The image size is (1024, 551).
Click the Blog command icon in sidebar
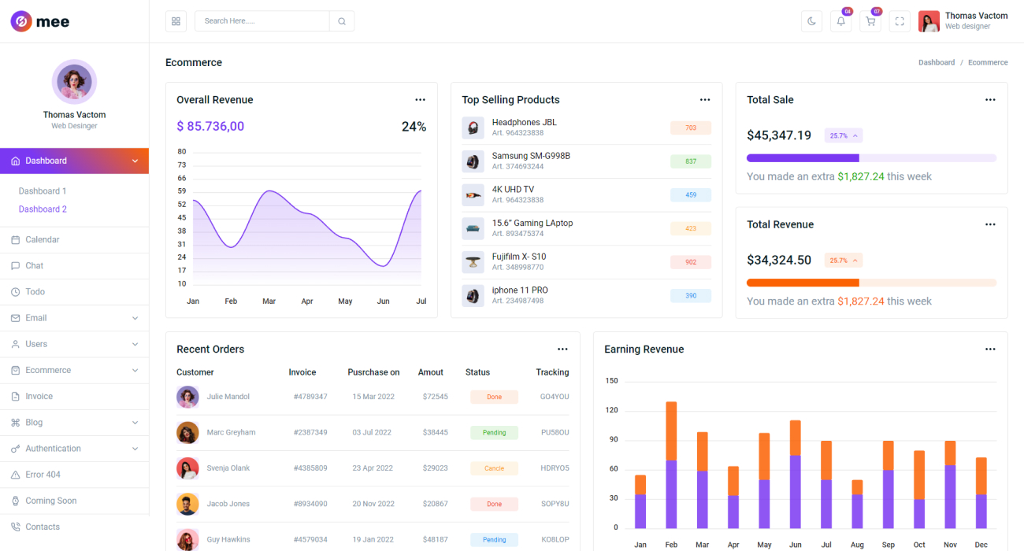[x=15, y=423]
